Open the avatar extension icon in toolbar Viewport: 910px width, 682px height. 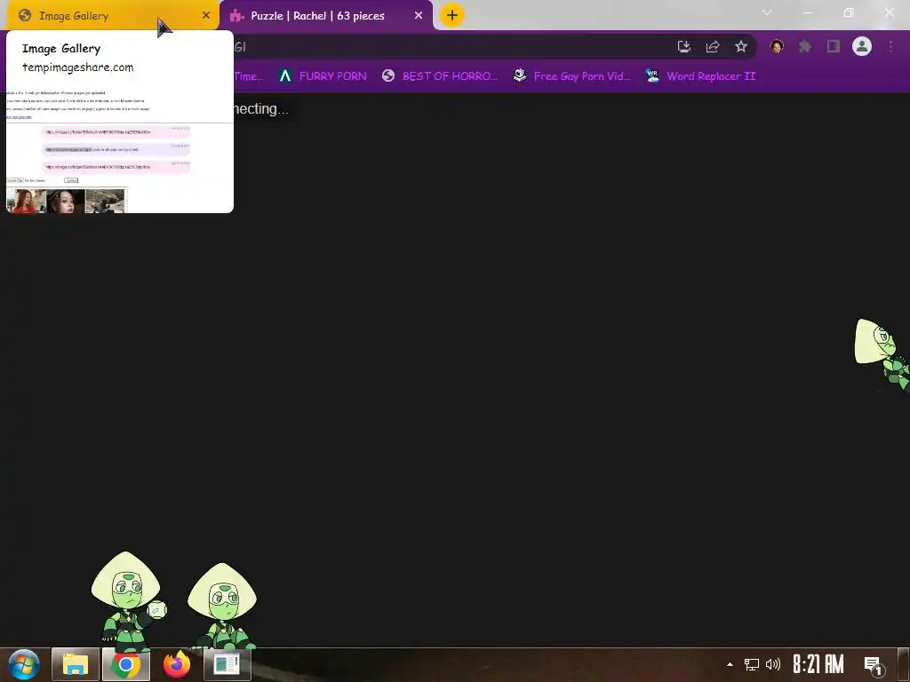click(x=777, y=46)
